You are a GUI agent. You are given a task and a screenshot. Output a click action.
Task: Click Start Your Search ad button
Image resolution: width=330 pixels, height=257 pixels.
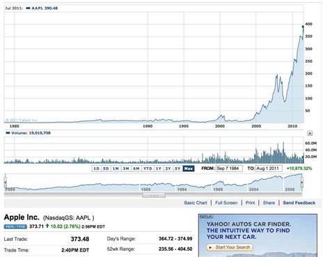click(x=230, y=247)
